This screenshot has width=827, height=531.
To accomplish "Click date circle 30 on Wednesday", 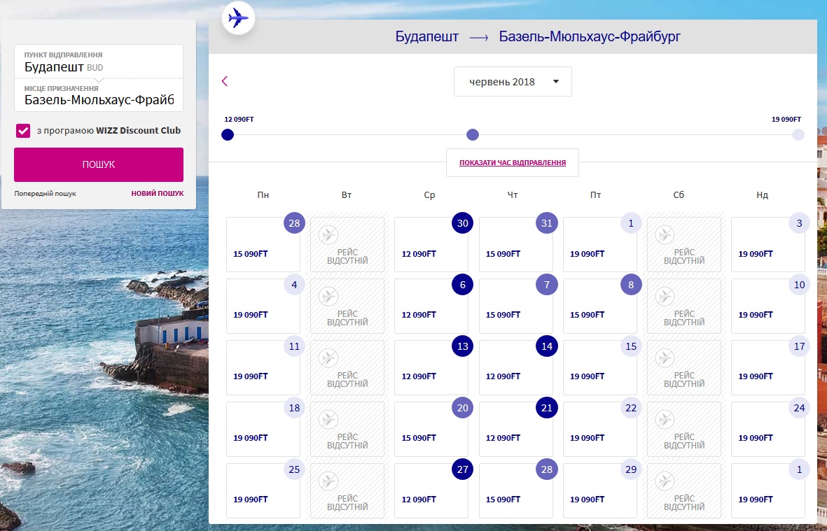I will click(x=462, y=223).
